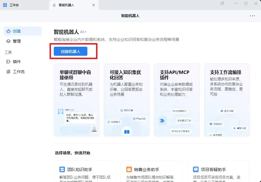Open the 管理 sidebar menu item
The width and height of the screenshot is (261, 182).
tap(22, 41)
